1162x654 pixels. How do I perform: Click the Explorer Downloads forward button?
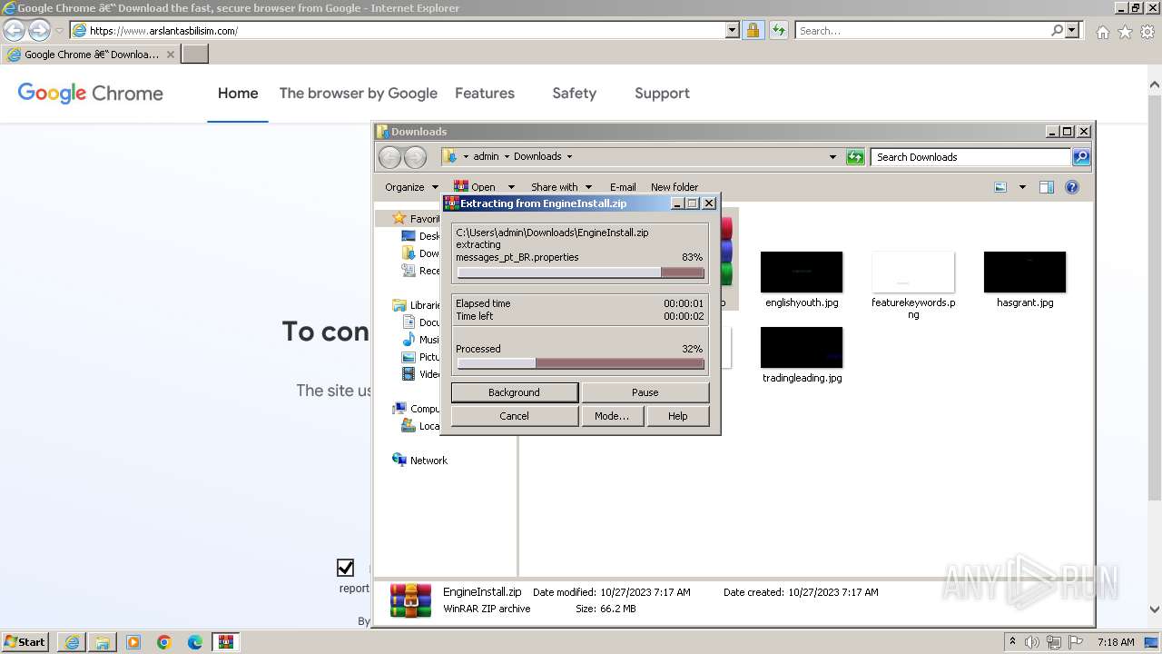click(x=415, y=157)
